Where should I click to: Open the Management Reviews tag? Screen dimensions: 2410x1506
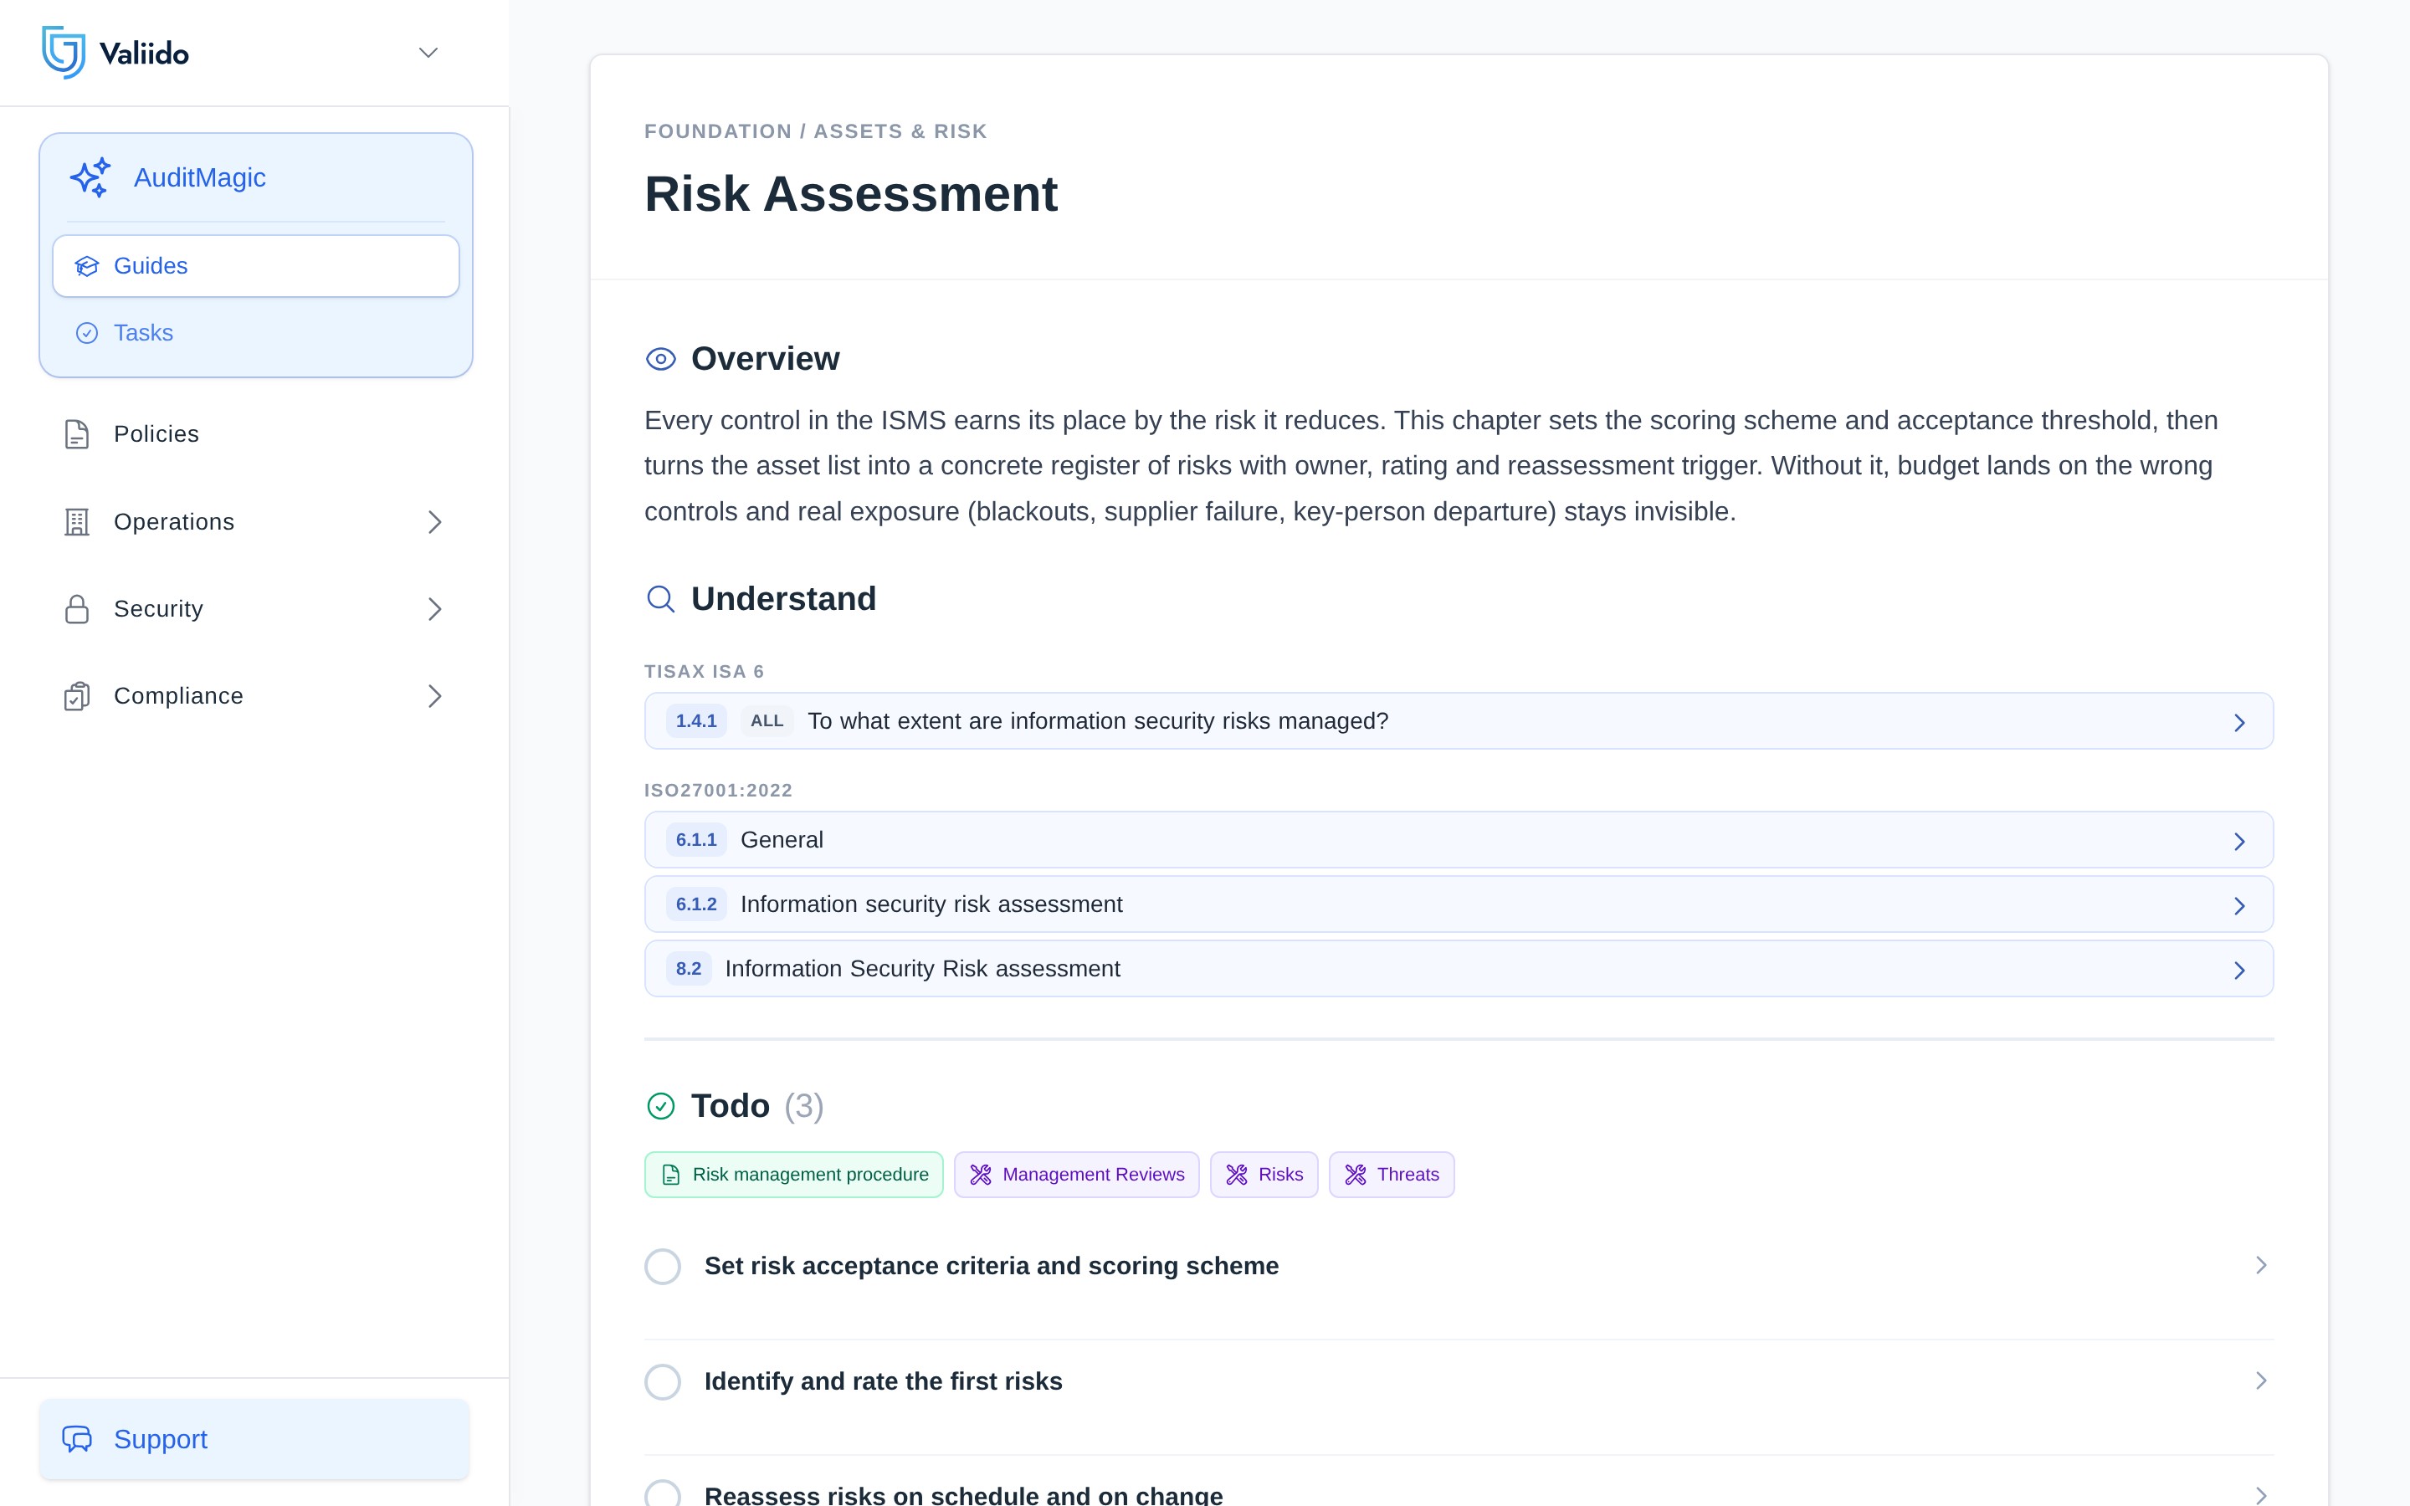tap(1076, 1175)
